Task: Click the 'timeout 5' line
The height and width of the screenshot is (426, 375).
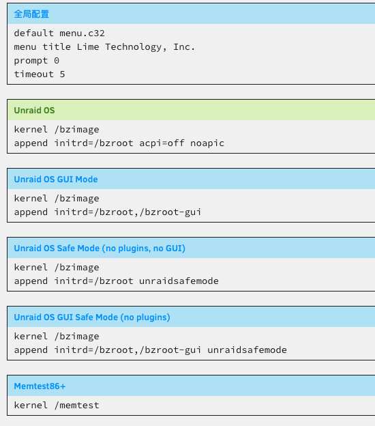Action: (40, 74)
